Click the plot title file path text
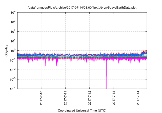Viewport: 162px width, 113px height. click(82, 8)
